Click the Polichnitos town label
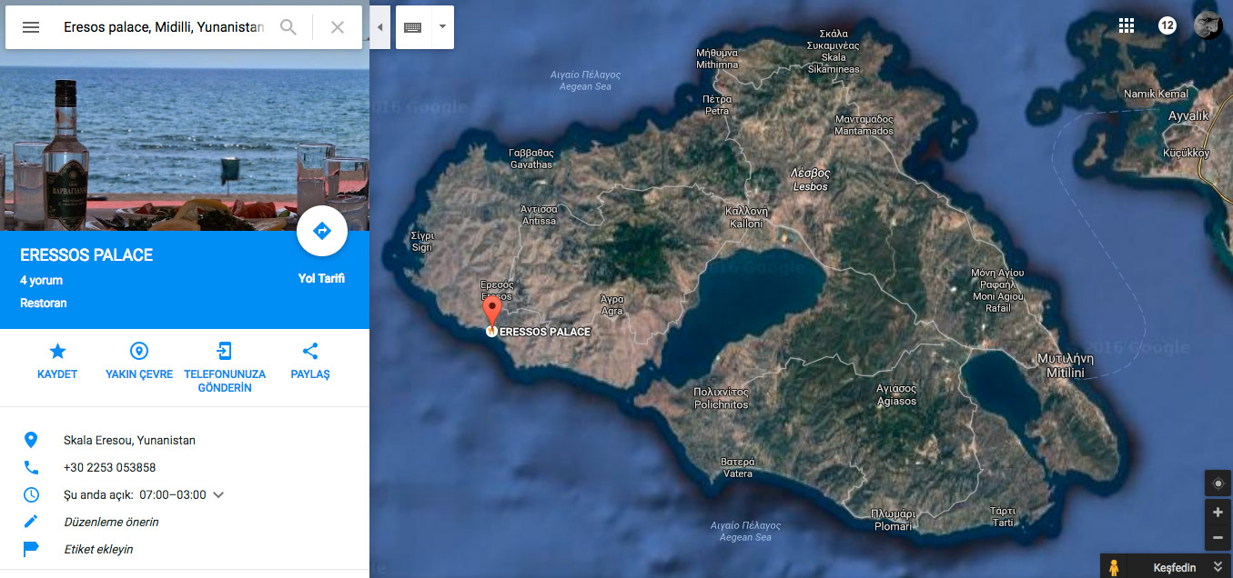The height and width of the screenshot is (578, 1233). 721,398
